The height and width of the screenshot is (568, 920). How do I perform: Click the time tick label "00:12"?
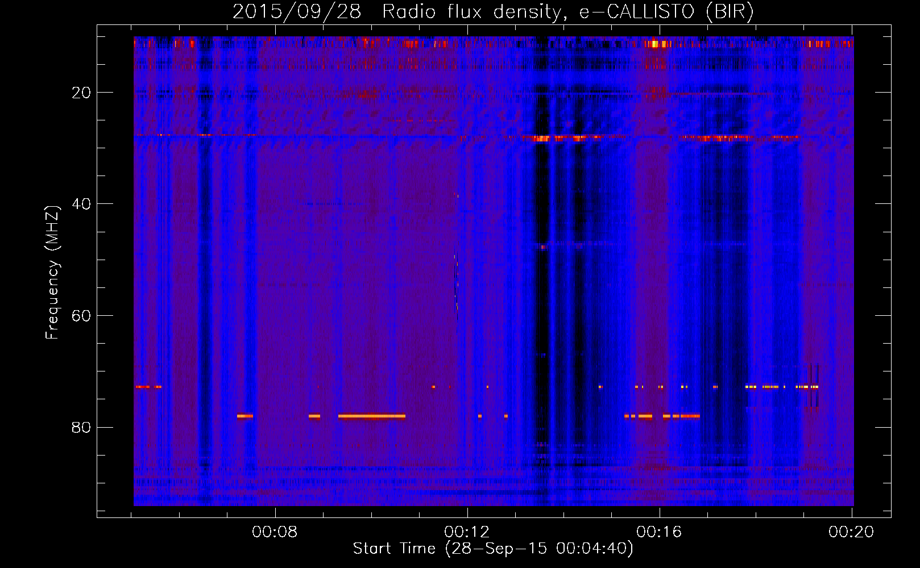pyautogui.click(x=467, y=532)
